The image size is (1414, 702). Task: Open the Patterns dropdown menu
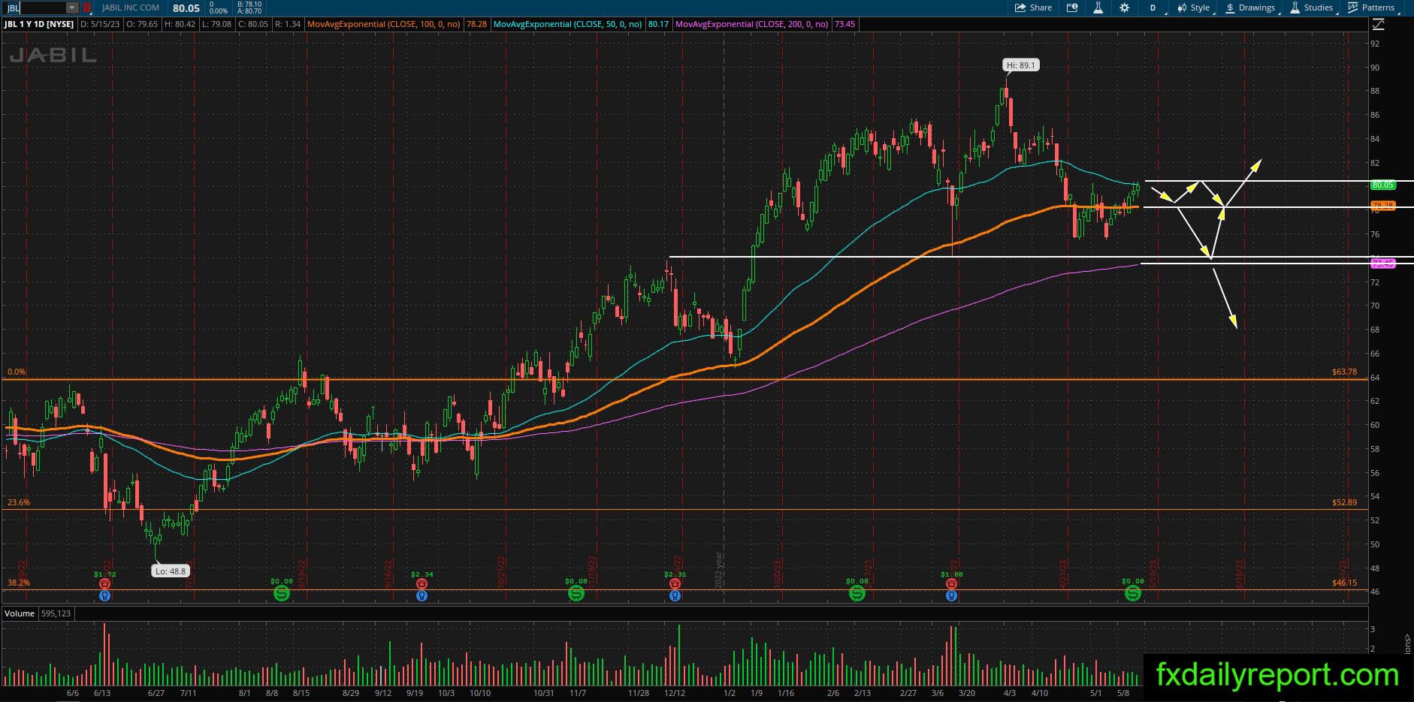point(1373,8)
